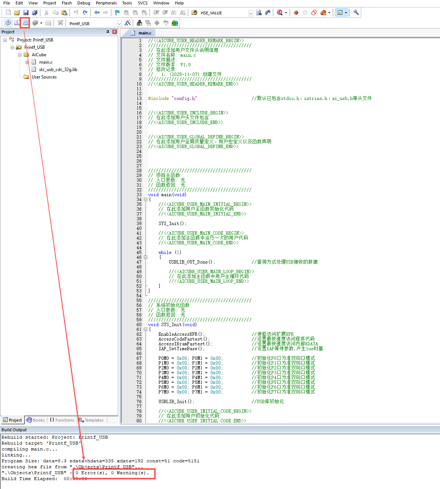Collapse the AiCube group folder
The image size is (440, 489).
click(20, 55)
